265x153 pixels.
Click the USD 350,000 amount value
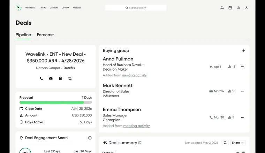coord(82,115)
